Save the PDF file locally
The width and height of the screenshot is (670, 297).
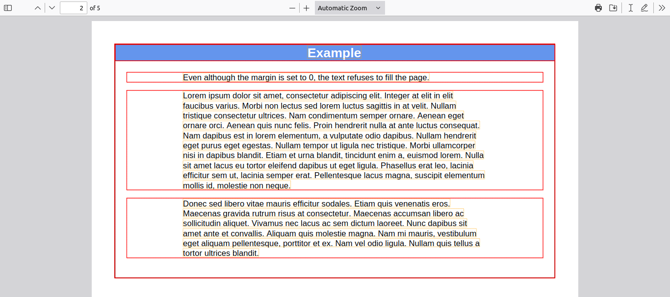pyautogui.click(x=613, y=8)
